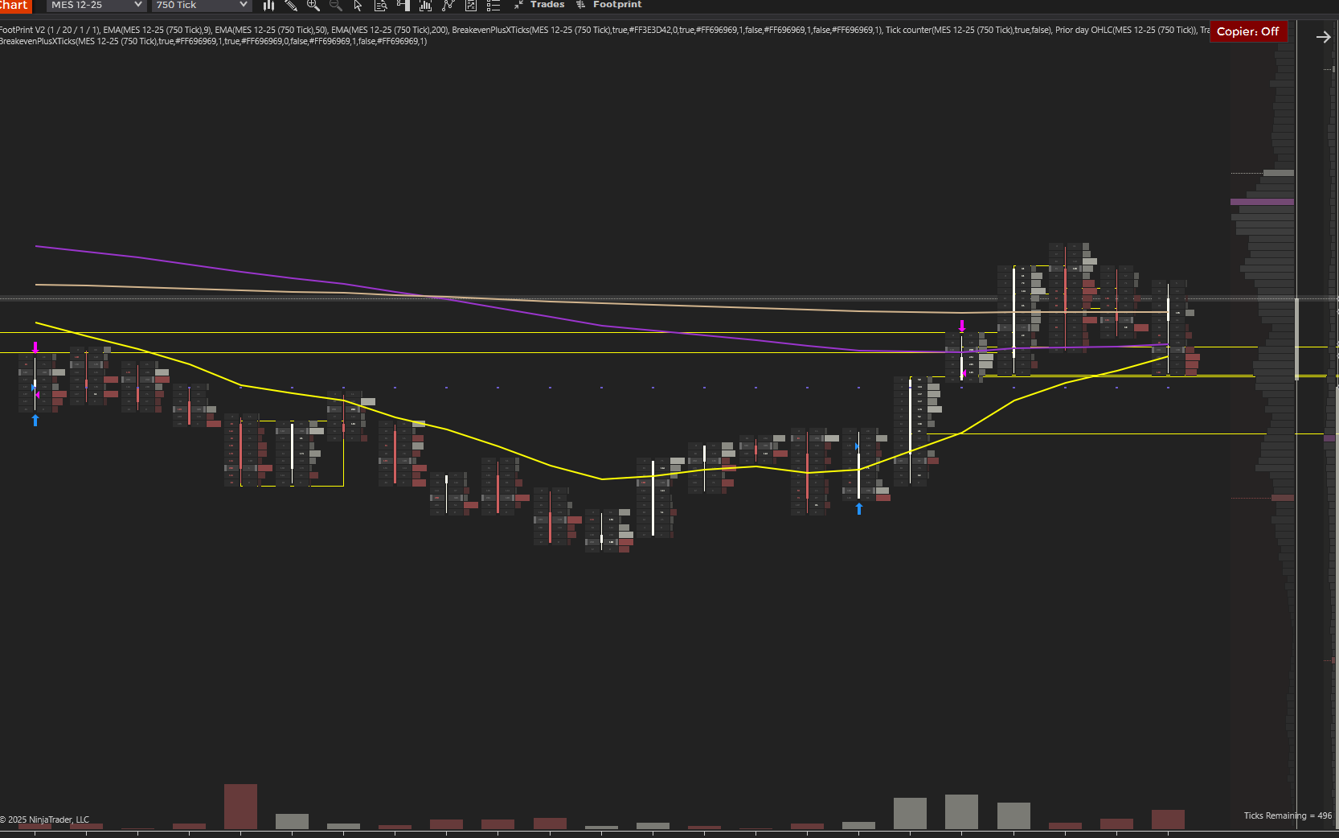
Task: Click the 'EMA(MES 12-25 (750 Tick),200)' label
Action: pyautogui.click(x=390, y=30)
